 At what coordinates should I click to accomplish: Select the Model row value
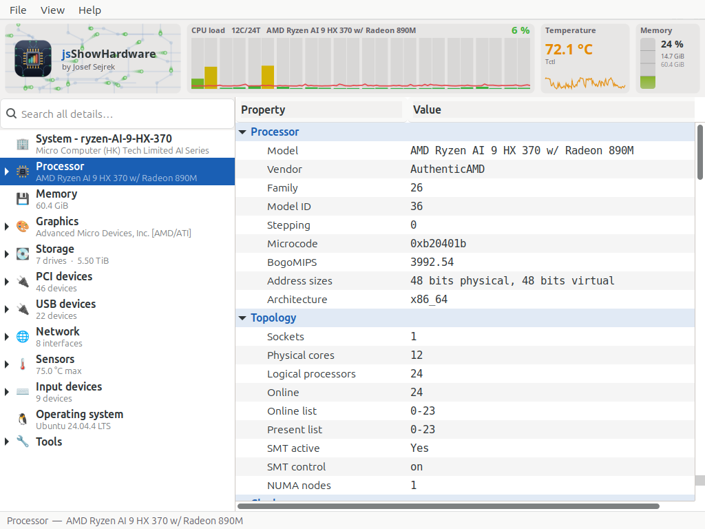click(522, 151)
